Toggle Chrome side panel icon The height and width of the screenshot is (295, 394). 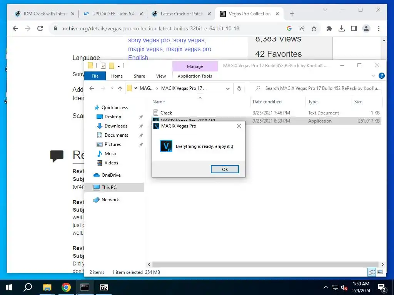pyautogui.click(x=354, y=28)
